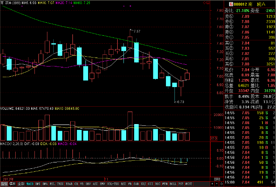The width and height of the screenshot is (276, 187).
Task: Select the EMV indicator tab
Action: 102,184
